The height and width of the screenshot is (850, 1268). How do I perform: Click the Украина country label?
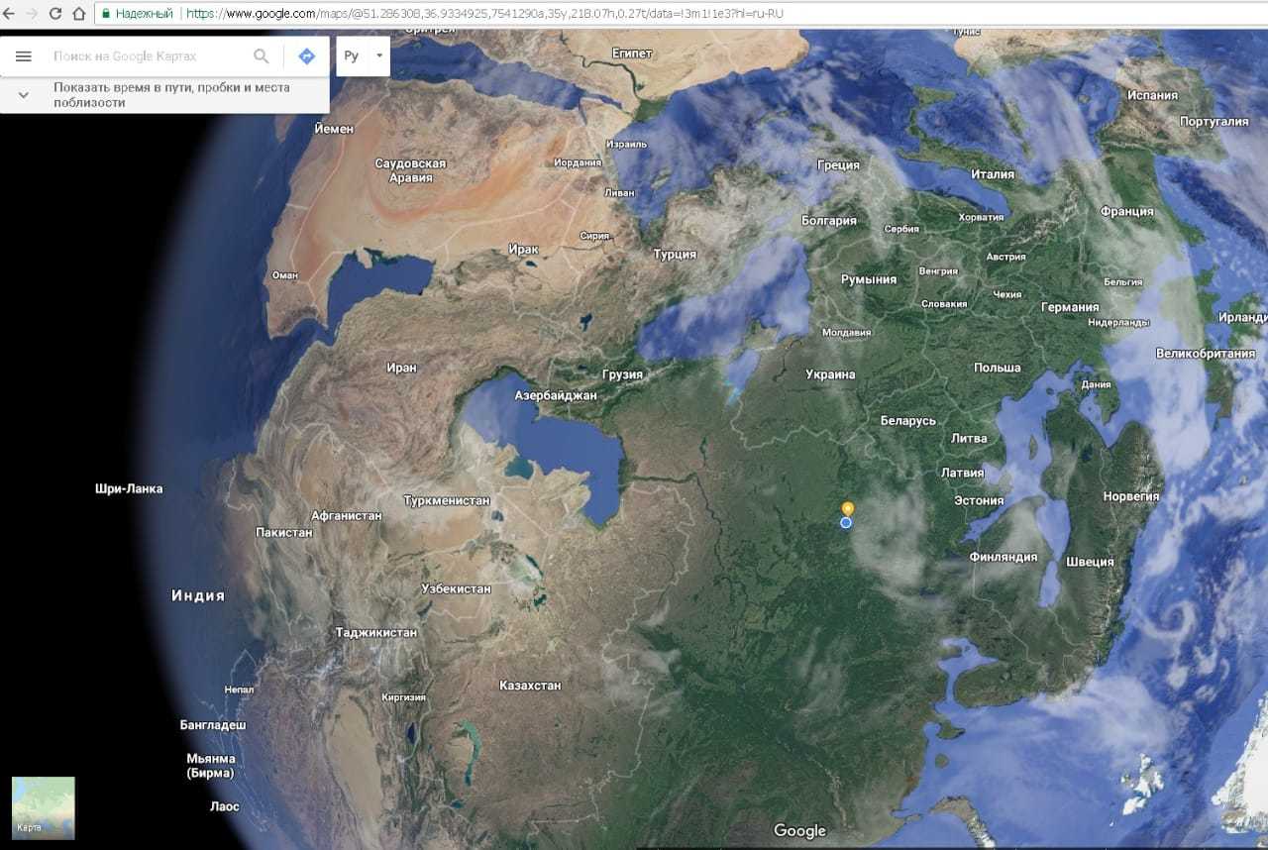(x=830, y=374)
